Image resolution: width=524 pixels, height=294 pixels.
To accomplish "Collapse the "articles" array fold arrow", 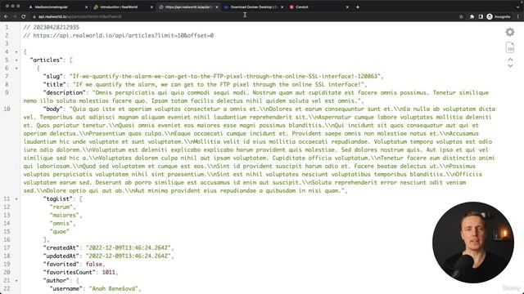I will pos(16,60).
